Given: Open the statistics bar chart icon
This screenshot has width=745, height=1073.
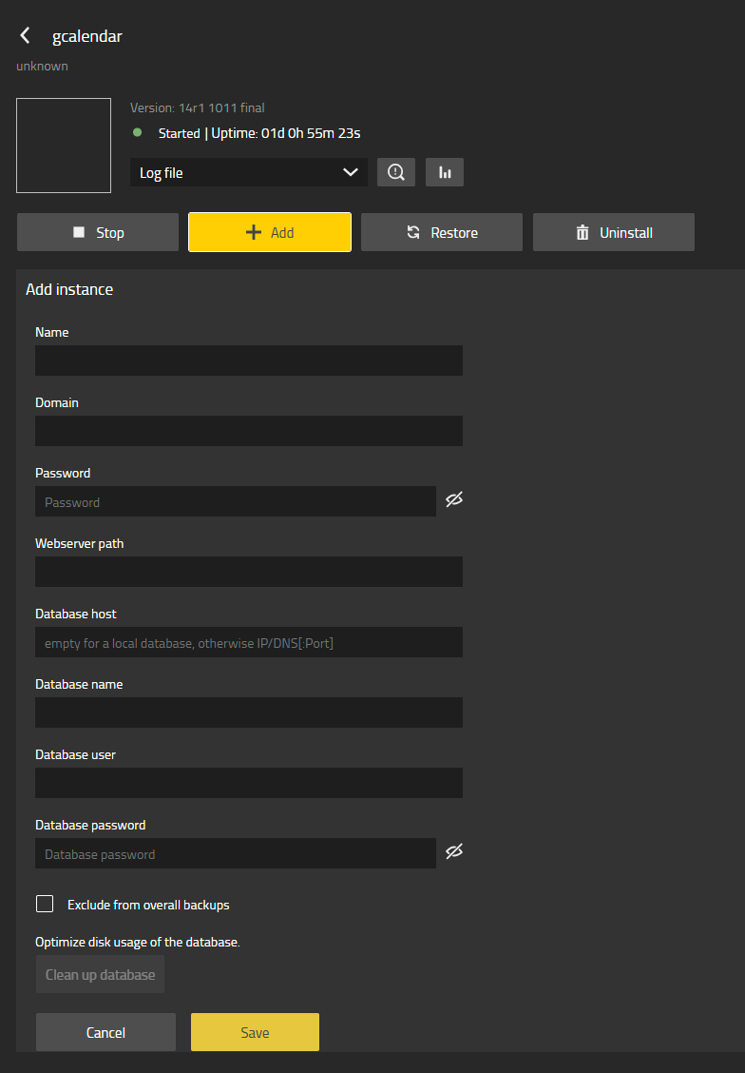Looking at the screenshot, I should [445, 172].
